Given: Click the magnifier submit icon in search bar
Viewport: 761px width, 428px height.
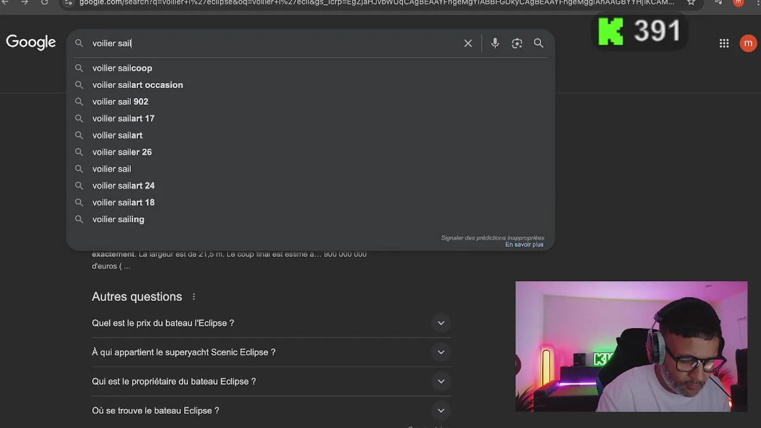Looking at the screenshot, I should point(539,43).
